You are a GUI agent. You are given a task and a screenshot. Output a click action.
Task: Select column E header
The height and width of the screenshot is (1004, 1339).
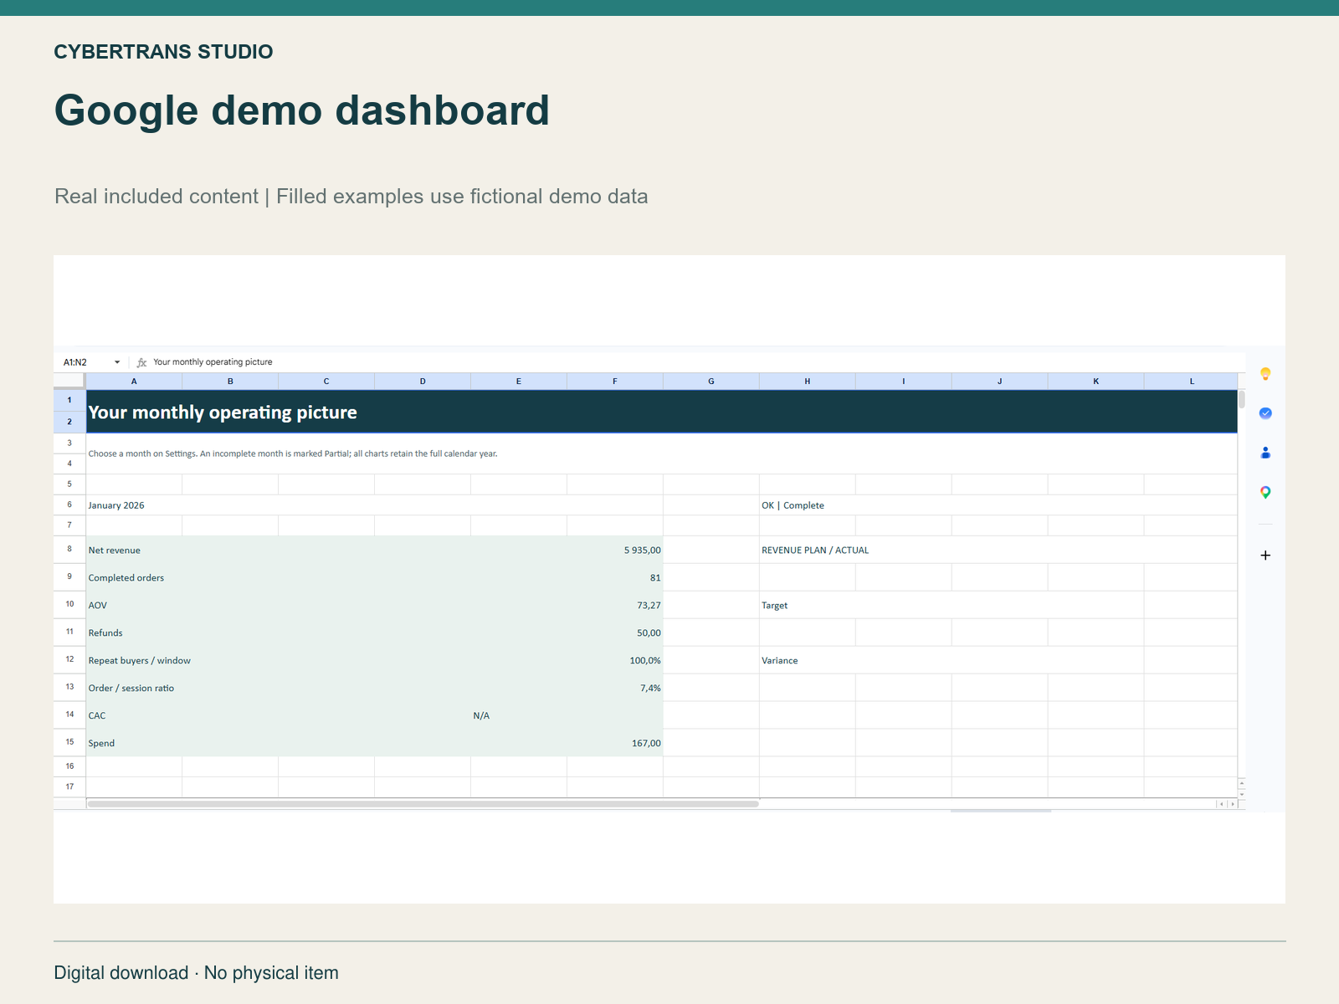[519, 382]
